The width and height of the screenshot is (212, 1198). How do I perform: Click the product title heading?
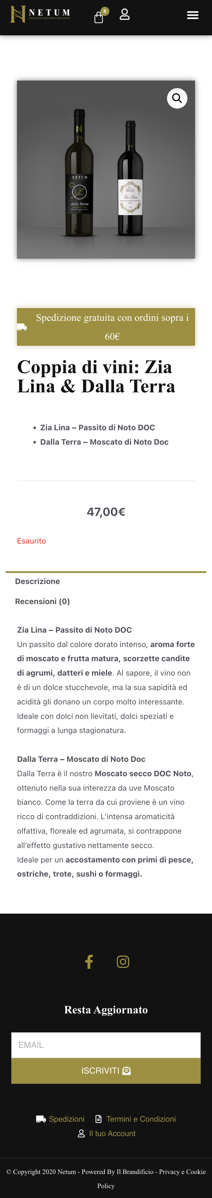96,376
